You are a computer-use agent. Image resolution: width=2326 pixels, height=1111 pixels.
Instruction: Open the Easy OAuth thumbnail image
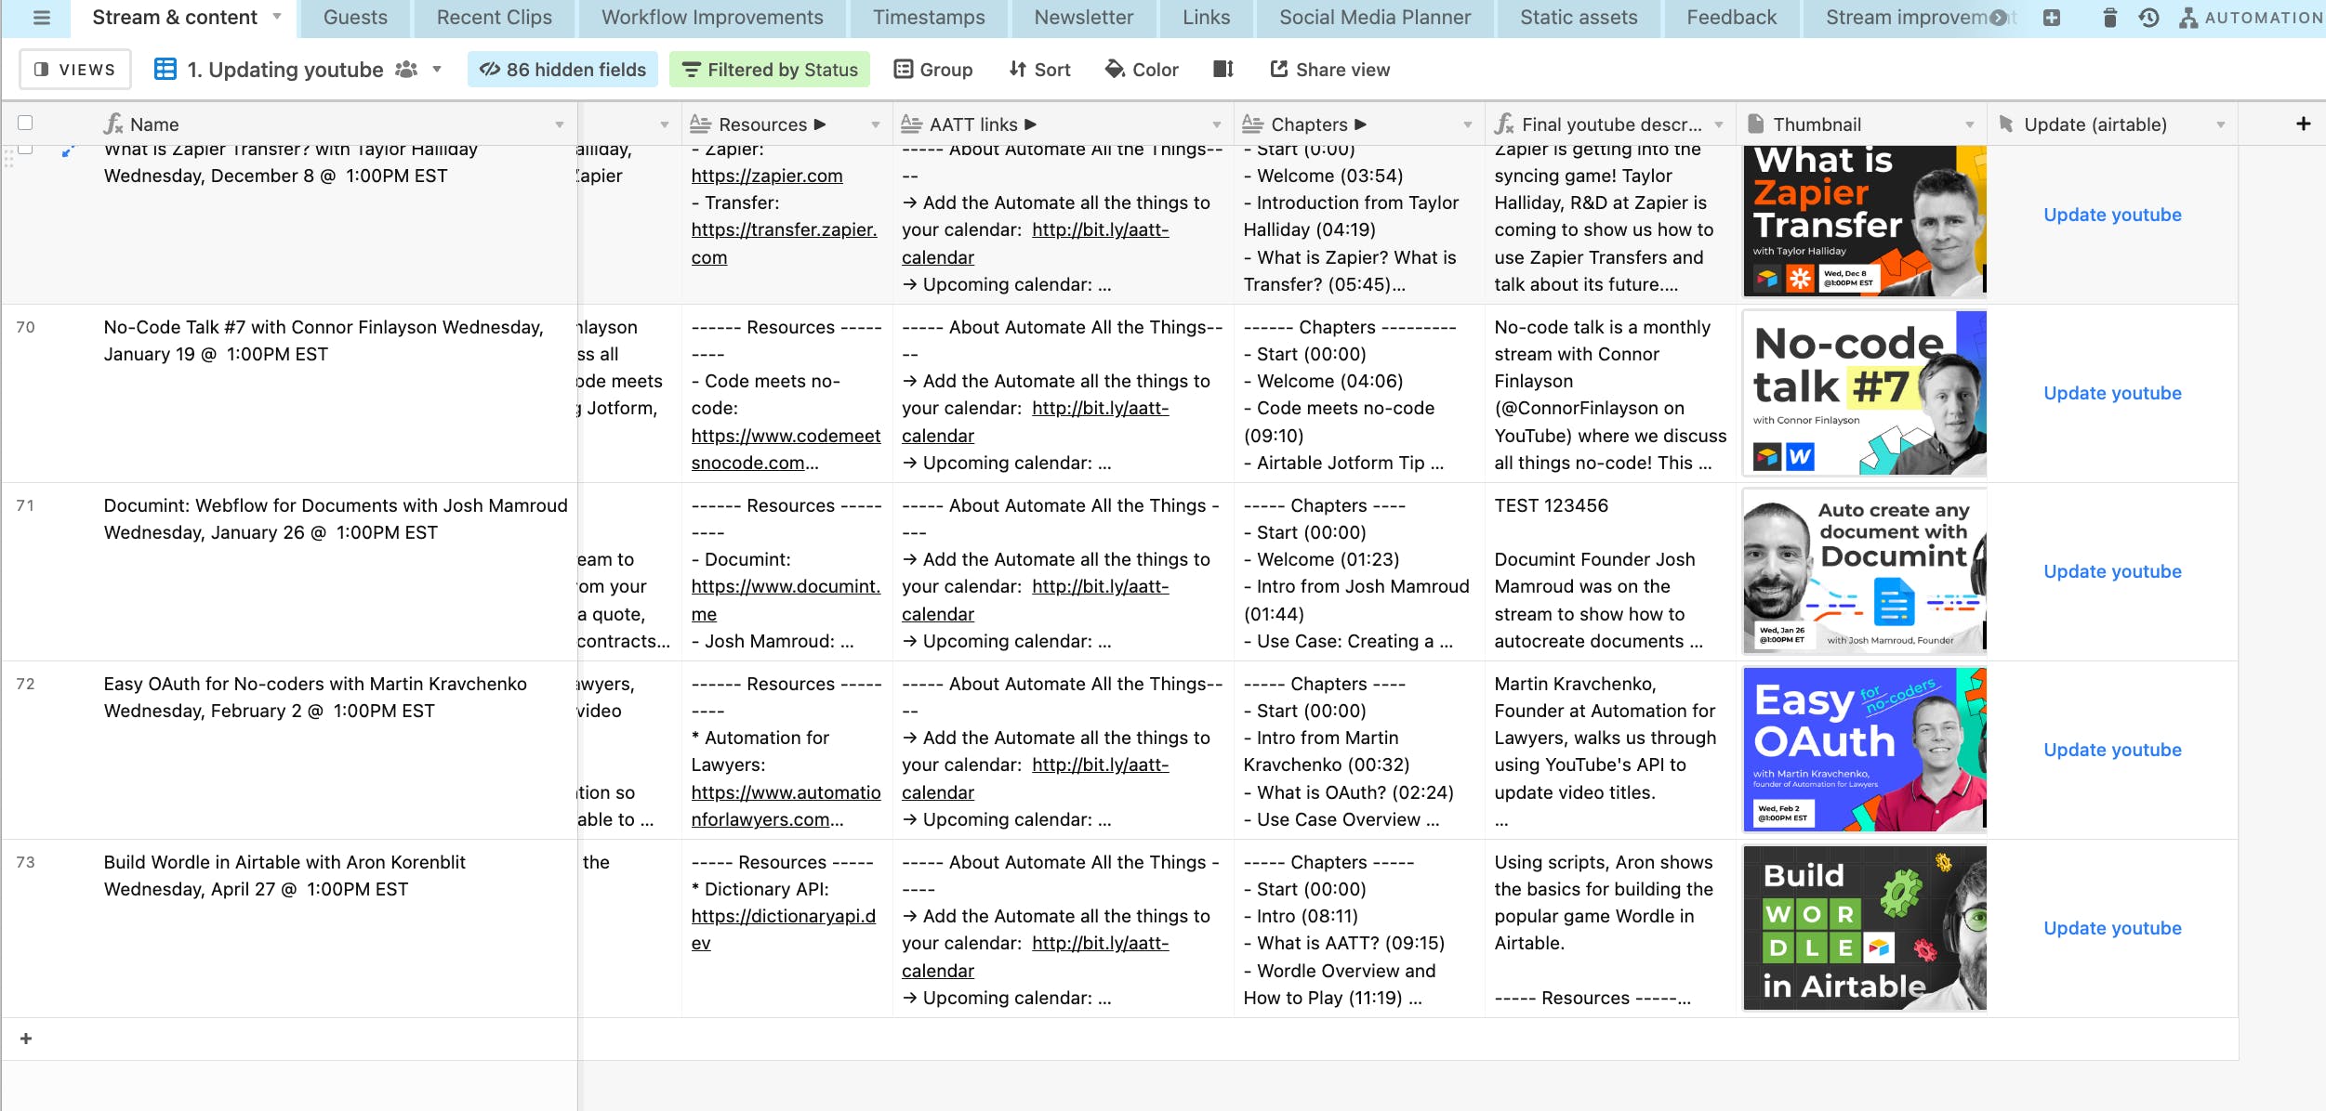tap(1865, 750)
